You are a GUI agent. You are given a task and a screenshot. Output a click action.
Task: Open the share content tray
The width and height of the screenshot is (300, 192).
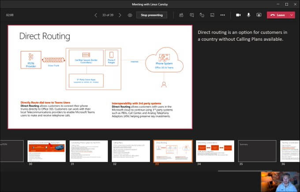(259, 15)
